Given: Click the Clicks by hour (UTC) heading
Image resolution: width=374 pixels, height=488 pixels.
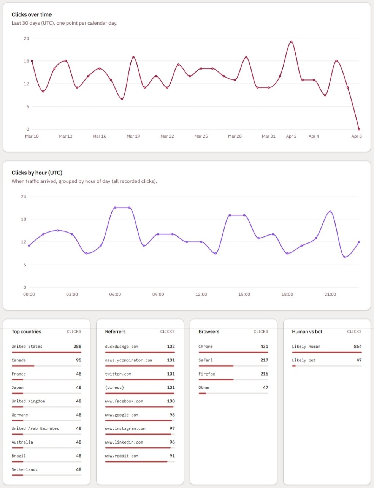Looking at the screenshot, I should [37, 173].
